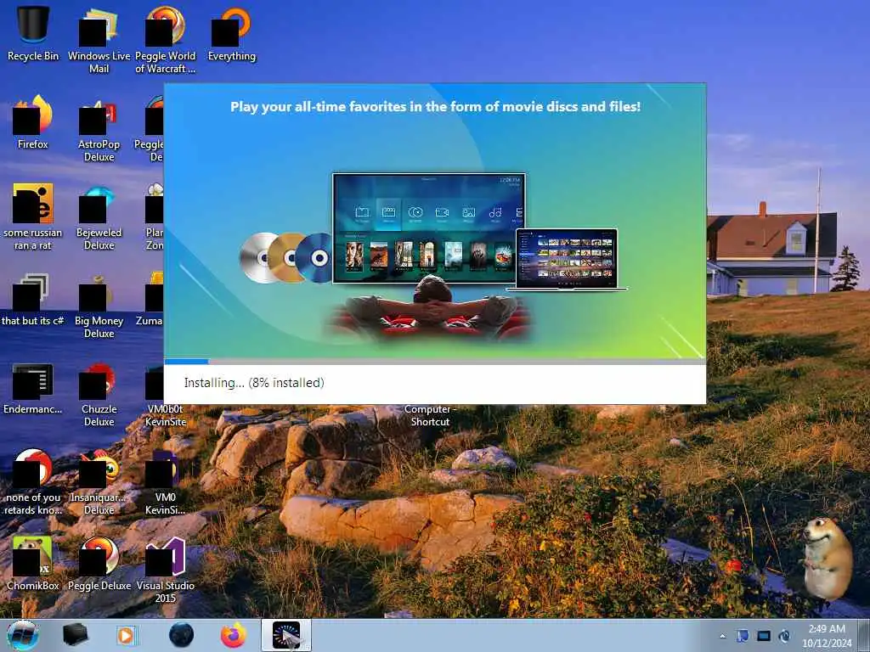The width and height of the screenshot is (870, 652).
Task: Open Insaniquar... Deluxe desktop icon
Action: point(99,482)
